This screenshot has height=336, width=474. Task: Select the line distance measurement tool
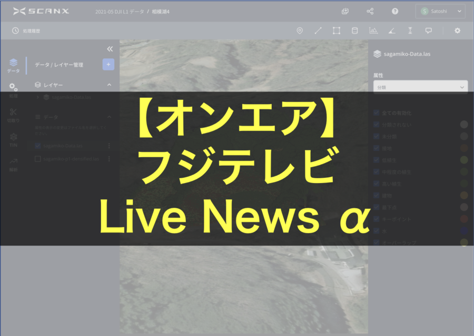(x=318, y=30)
